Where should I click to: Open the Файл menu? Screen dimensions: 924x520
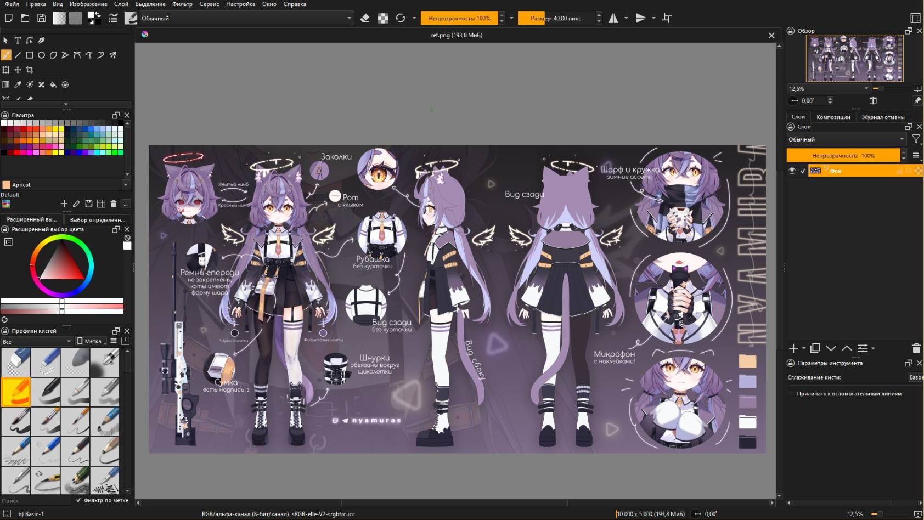click(12, 4)
